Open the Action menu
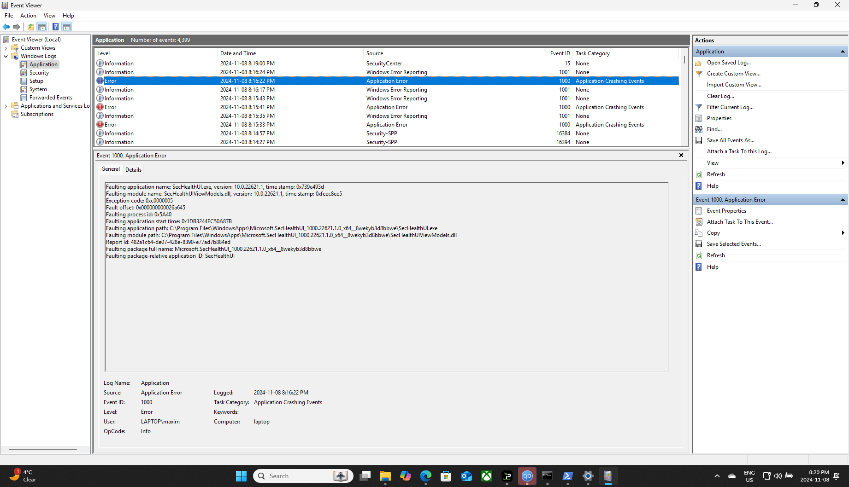Image resolution: width=849 pixels, height=487 pixels. (28, 16)
